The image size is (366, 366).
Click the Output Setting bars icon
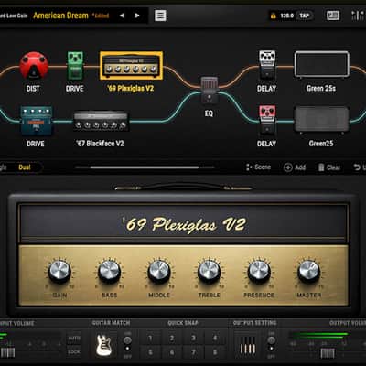(x=247, y=345)
